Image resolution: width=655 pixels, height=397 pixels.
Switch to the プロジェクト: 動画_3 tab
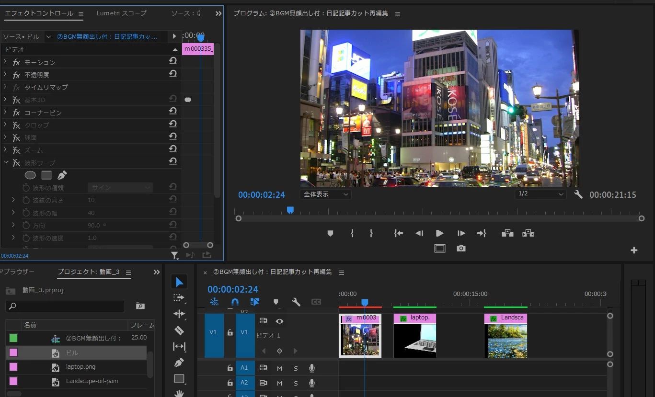pos(89,272)
